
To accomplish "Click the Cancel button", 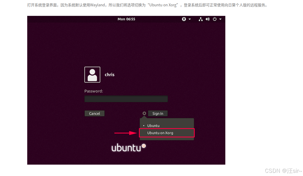I will click(95, 114).
